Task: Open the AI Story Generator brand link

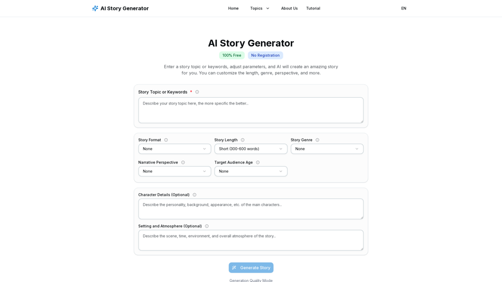Action: [120, 8]
